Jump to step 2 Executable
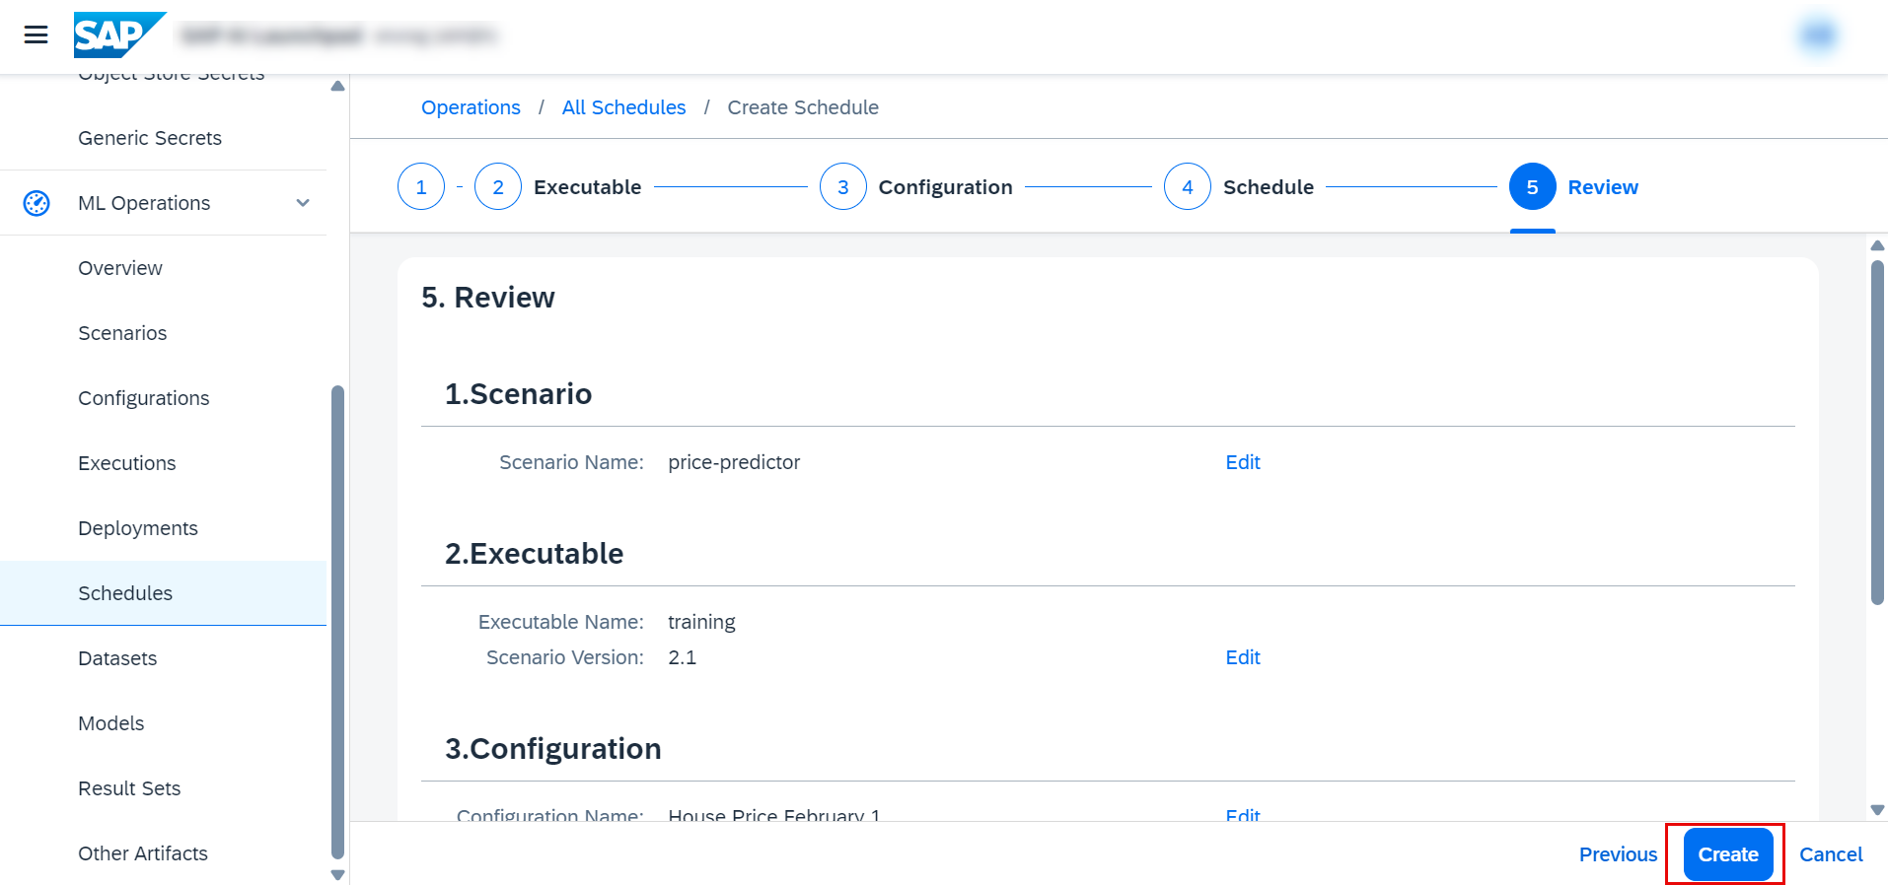Screen dimensions: 1888x885 pos(498,187)
